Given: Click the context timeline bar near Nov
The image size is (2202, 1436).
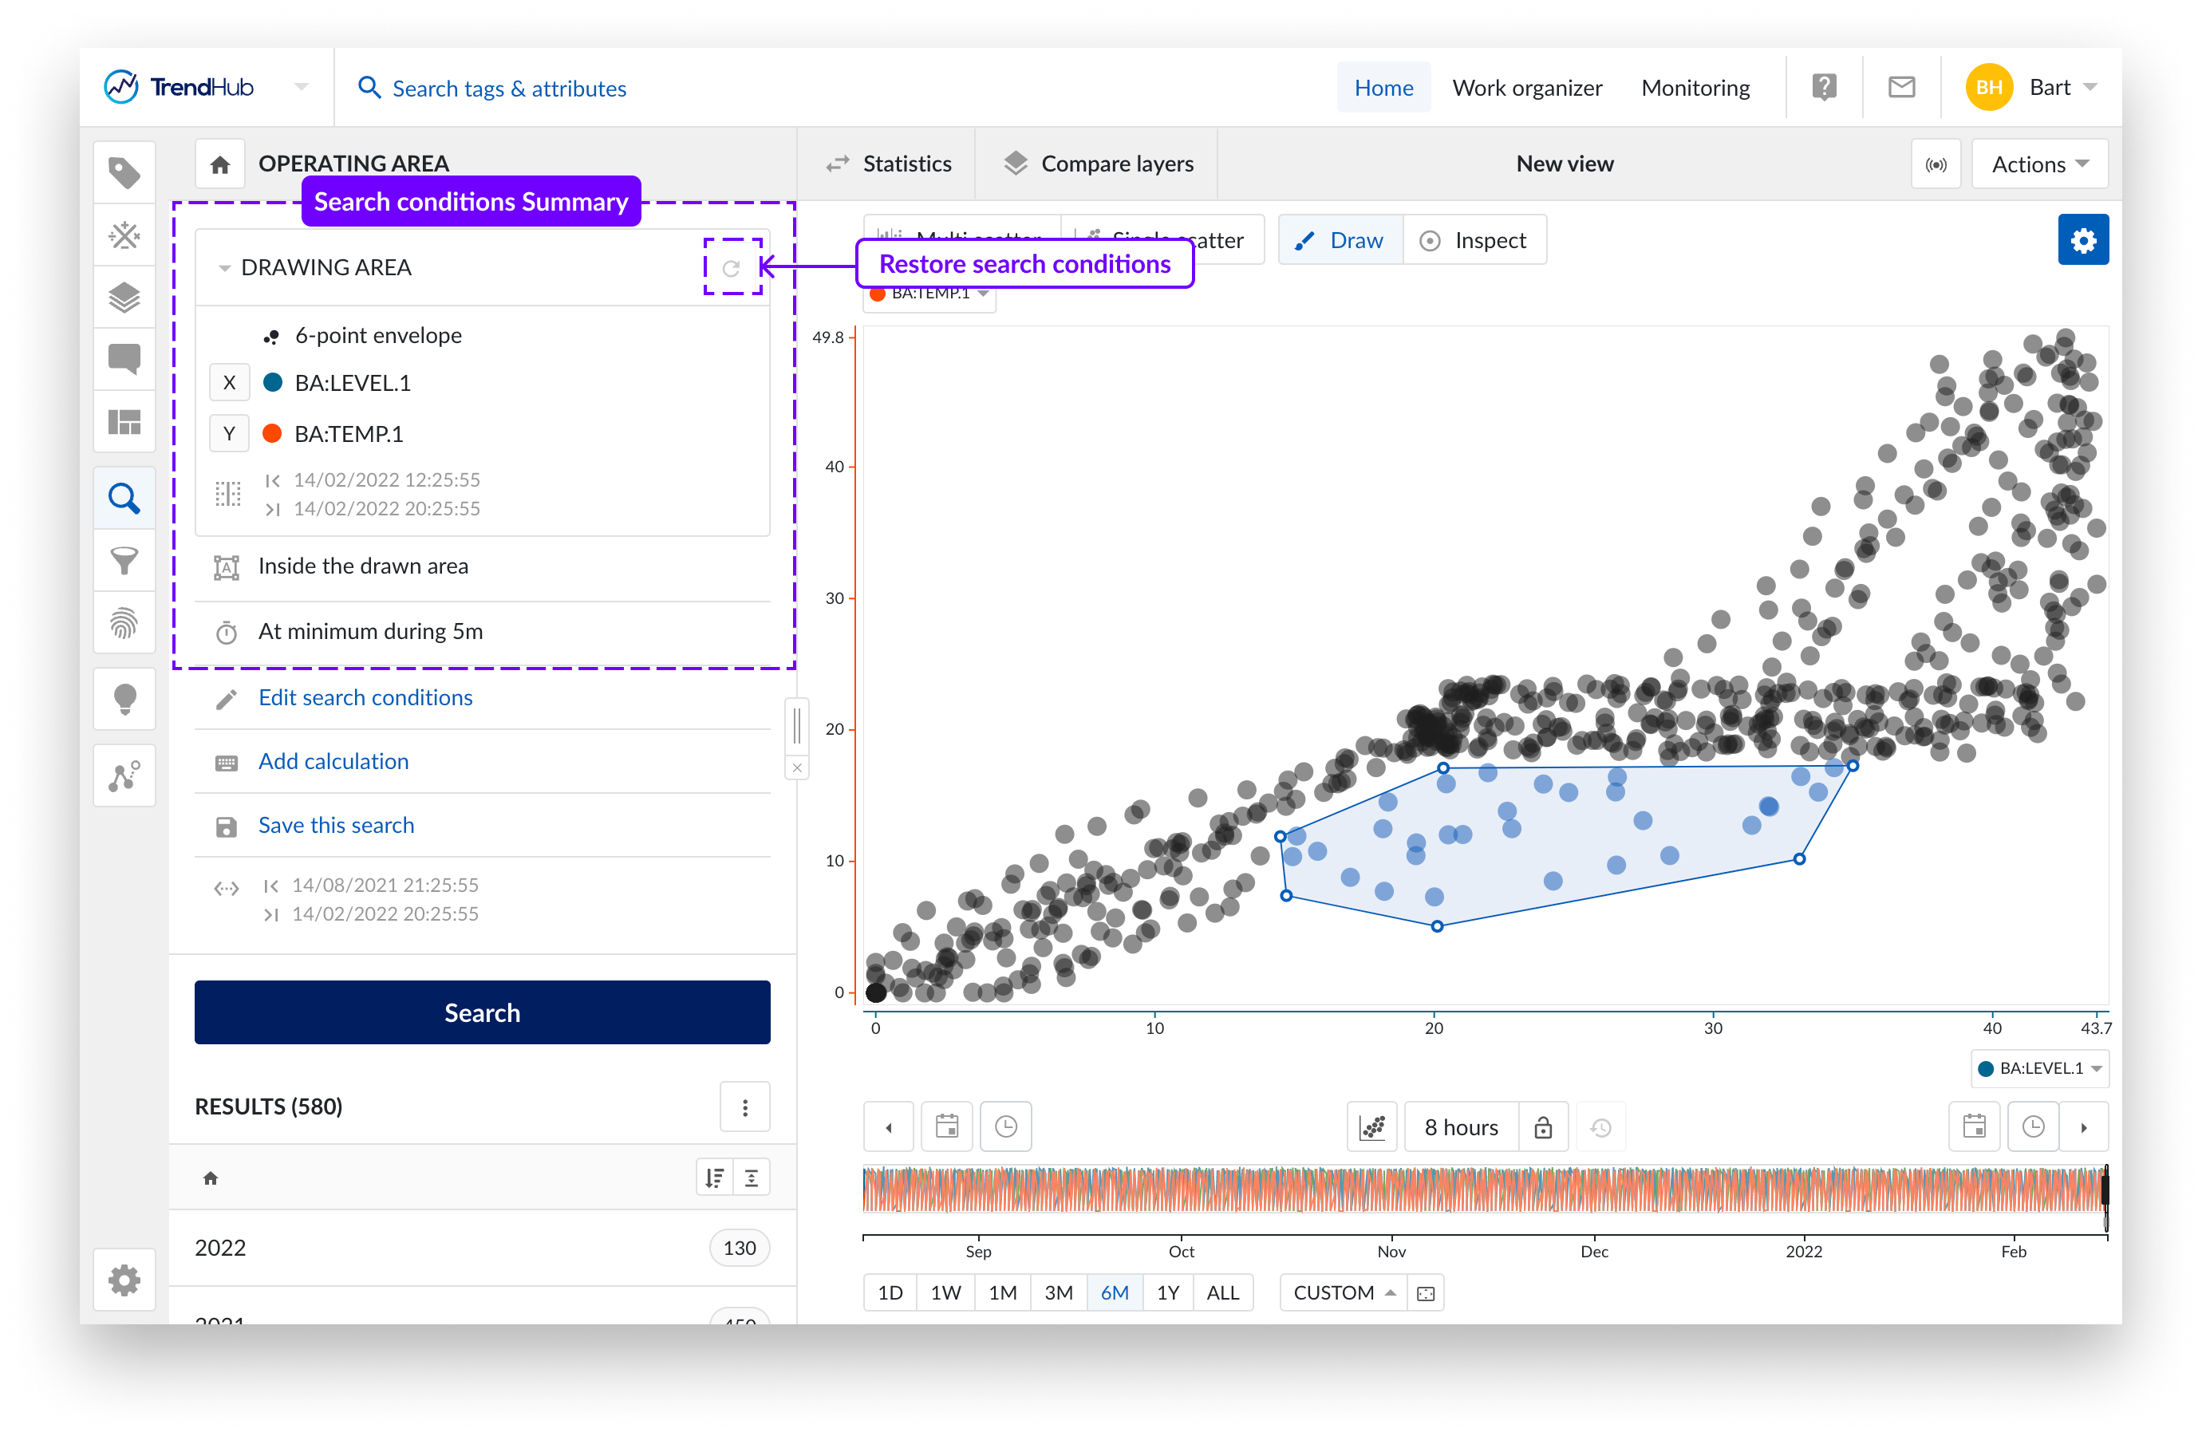Looking at the screenshot, I should click(x=1391, y=1189).
